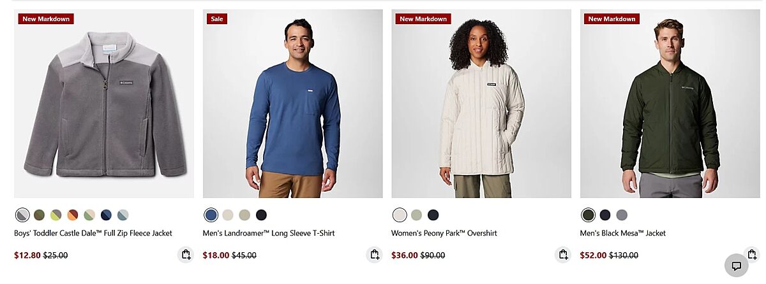The width and height of the screenshot is (766, 284).
Task: Select the olive green swatch for Castle Dale jacket
Action: (x=39, y=215)
